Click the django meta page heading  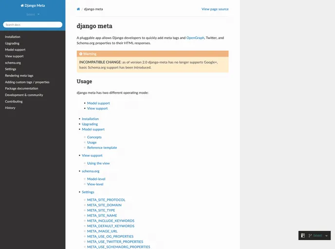94,26
